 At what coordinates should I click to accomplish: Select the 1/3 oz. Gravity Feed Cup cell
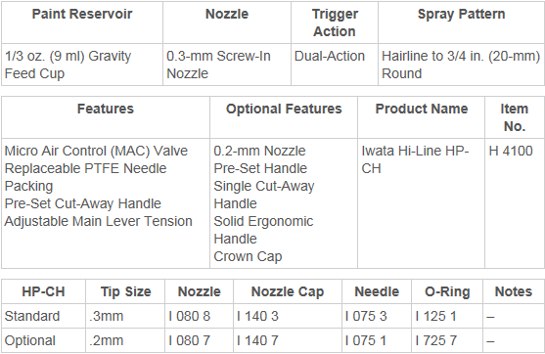82,65
